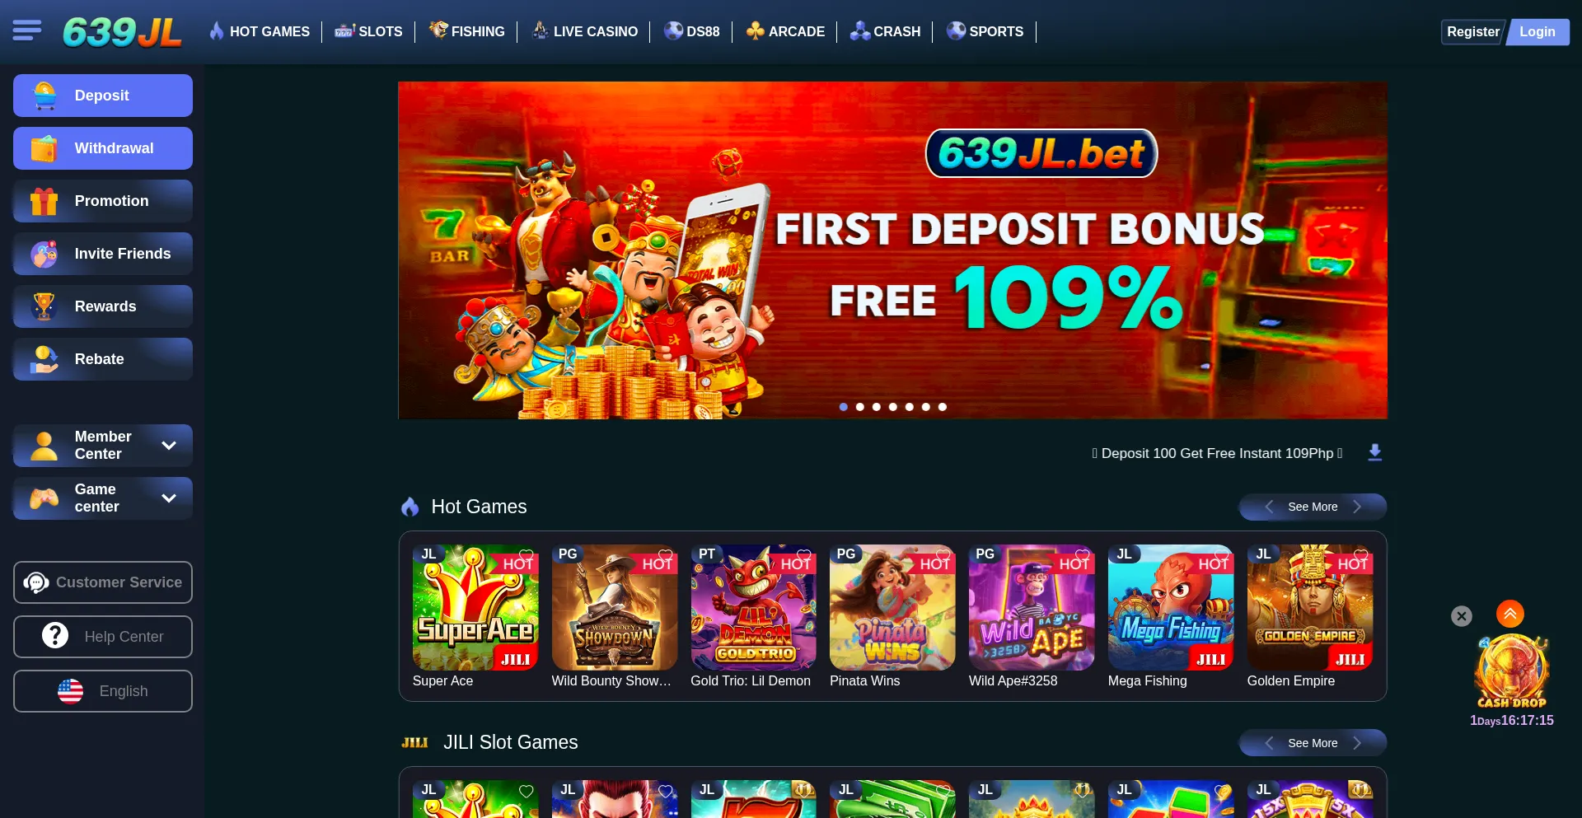Click the orange scroll-to-top arrow icon

(1509, 614)
